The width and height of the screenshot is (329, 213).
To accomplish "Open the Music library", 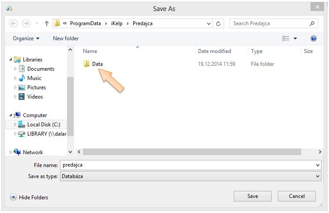I will coord(34,78).
